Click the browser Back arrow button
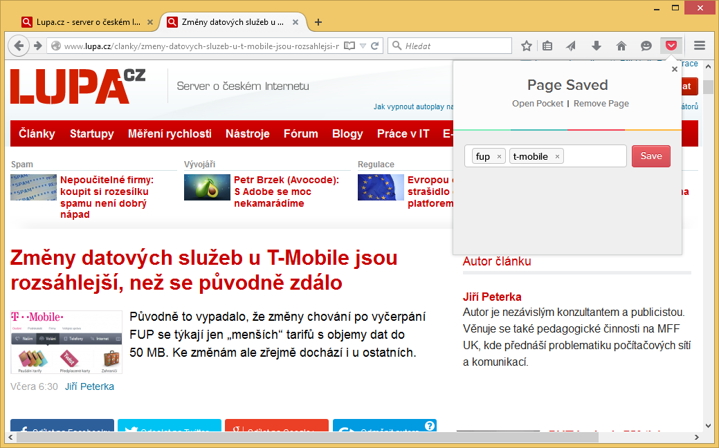Image resolution: width=719 pixels, height=448 pixels. pos(19,46)
